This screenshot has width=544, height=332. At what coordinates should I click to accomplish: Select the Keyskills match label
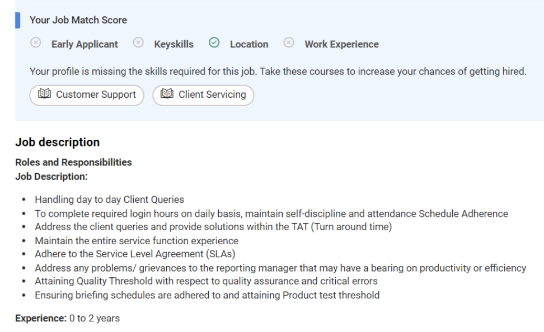[173, 44]
